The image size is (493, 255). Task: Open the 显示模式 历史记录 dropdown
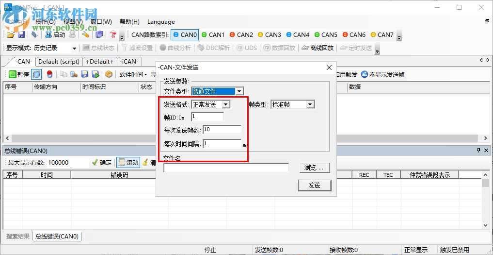pos(75,48)
